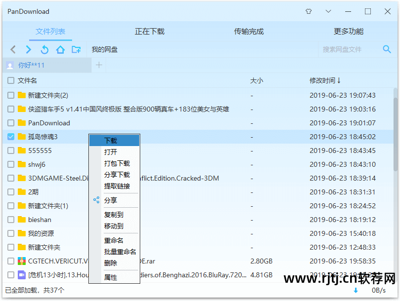Viewport: 400px width, 301px height.
Task: Toggle the select-all checkbox in header
Action: click(11, 80)
